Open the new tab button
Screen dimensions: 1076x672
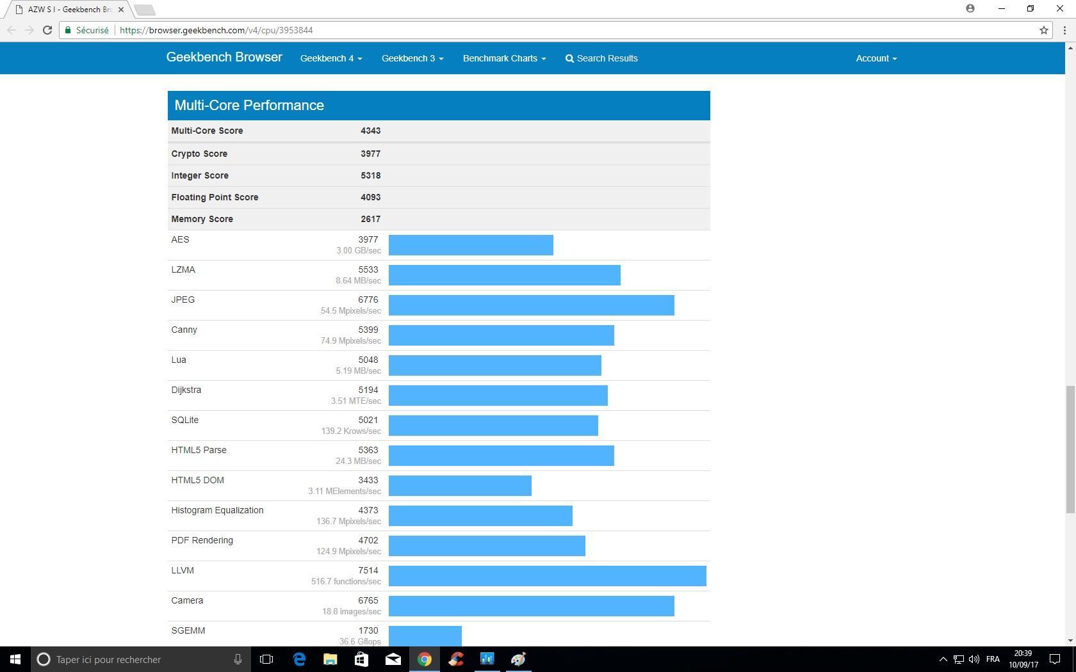click(x=145, y=10)
